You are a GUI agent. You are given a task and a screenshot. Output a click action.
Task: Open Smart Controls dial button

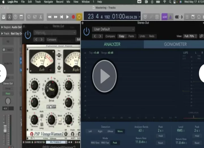click(29, 17)
